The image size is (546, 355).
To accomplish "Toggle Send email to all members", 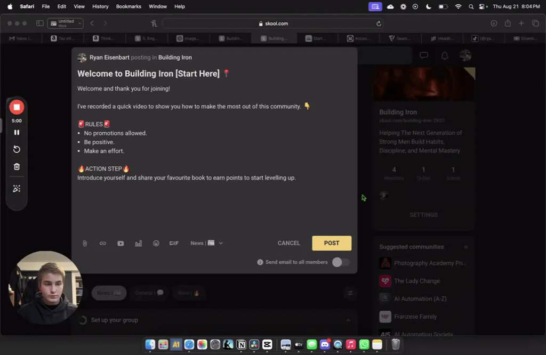I will point(341,262).
